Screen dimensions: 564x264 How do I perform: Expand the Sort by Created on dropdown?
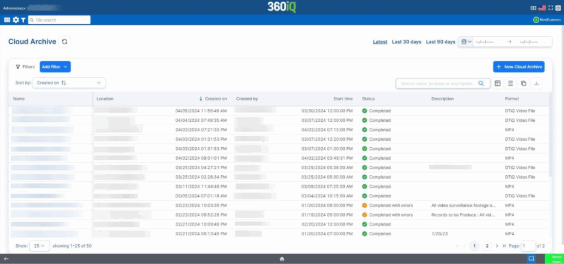(x=69, y=83)
